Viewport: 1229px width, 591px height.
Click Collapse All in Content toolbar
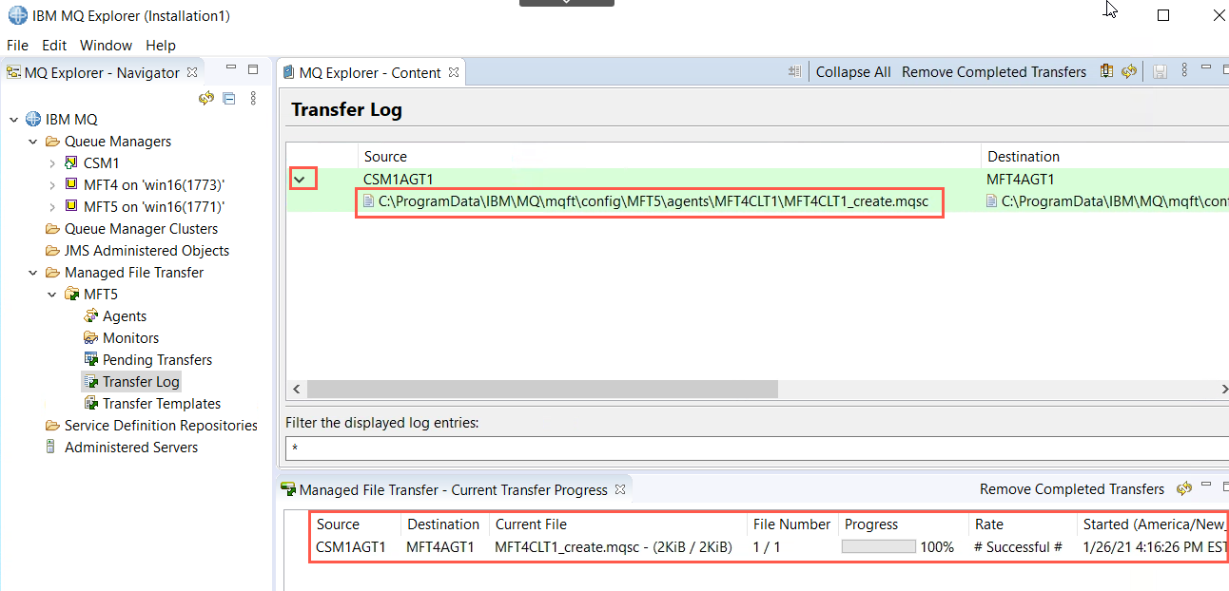click(x=853, y=72)
